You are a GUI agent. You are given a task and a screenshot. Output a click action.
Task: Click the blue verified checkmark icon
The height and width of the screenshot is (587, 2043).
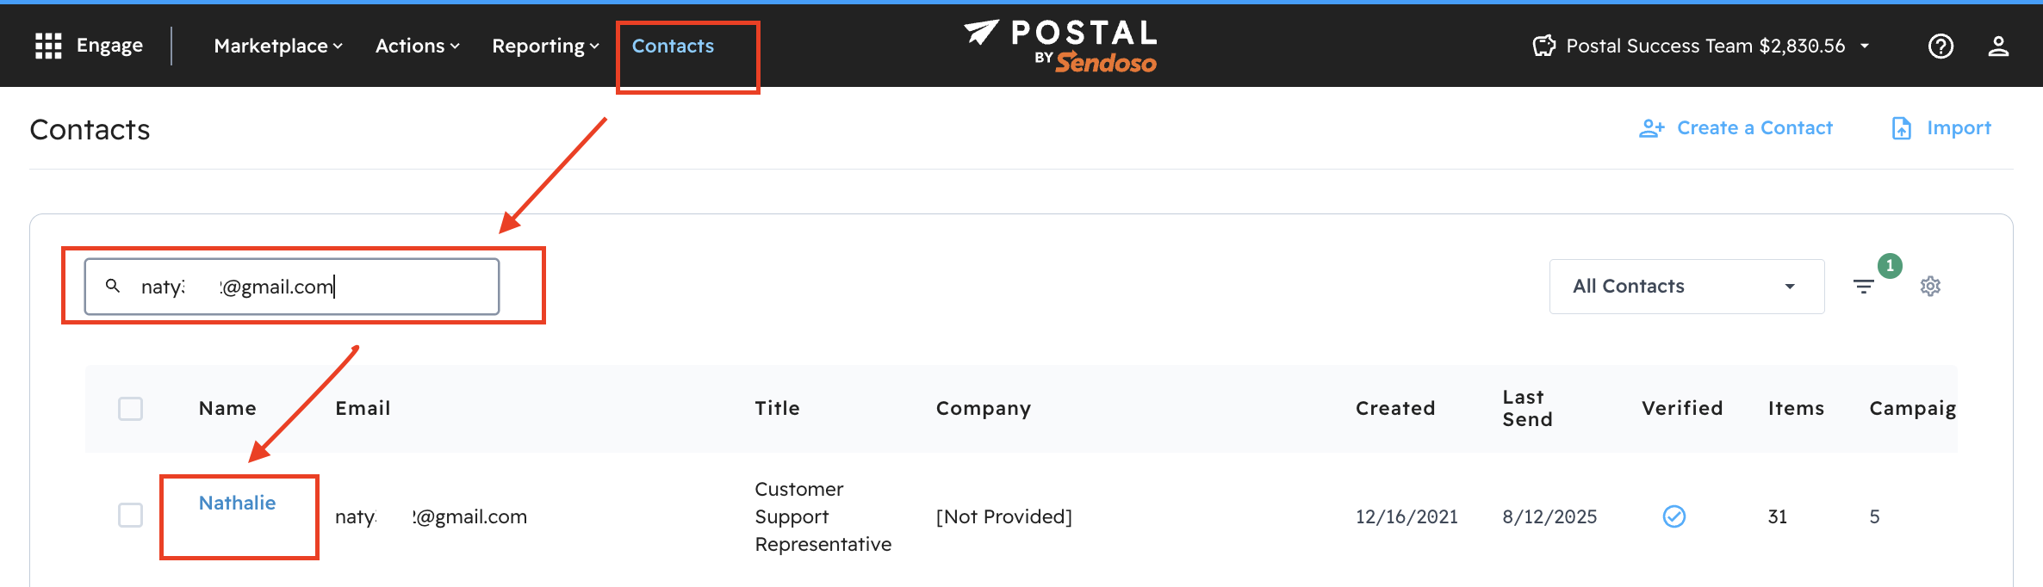1674,516
